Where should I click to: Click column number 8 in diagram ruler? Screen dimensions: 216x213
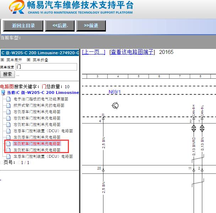(x=200, y=76)
